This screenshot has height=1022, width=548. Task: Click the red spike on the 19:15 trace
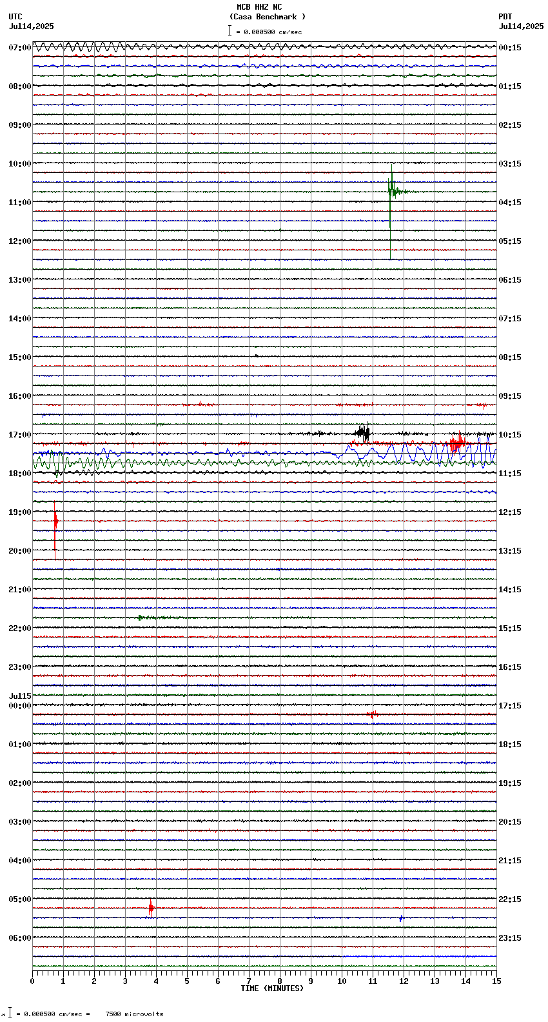[x=55, y=521]
